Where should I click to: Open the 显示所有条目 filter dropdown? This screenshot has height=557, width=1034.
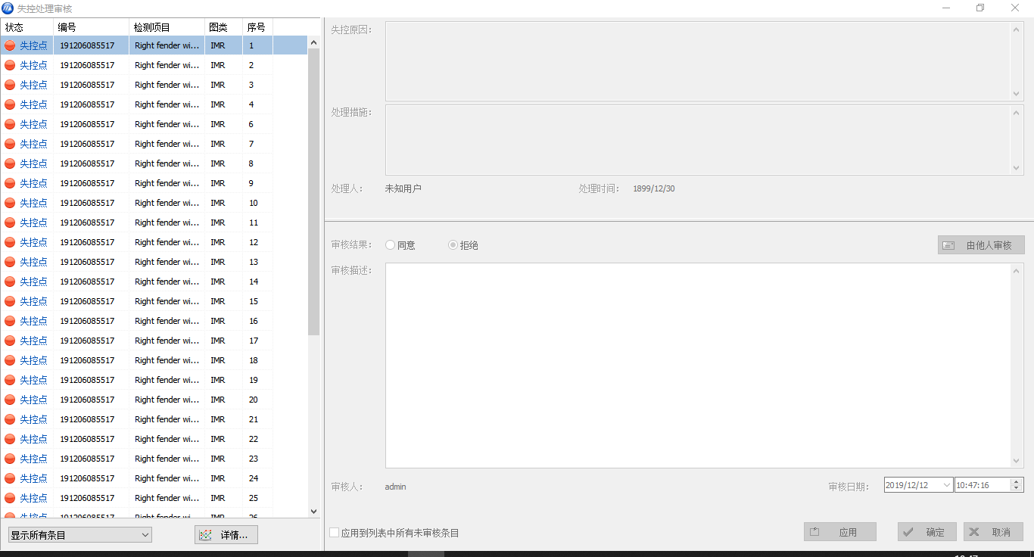click(145, 535)
